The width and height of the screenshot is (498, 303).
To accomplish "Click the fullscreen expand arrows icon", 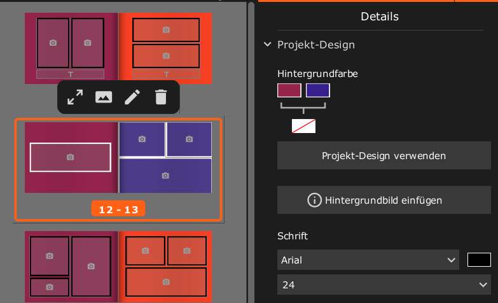I will click(75, 97).
